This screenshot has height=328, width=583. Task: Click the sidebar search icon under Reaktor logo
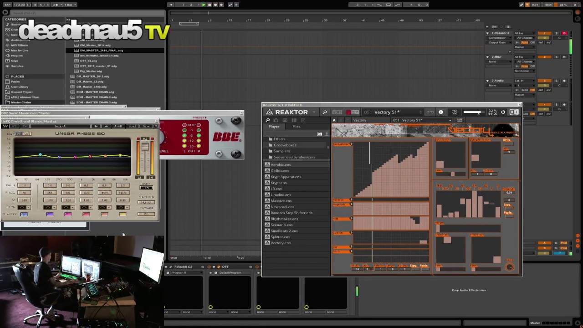(x=268, y=120)
